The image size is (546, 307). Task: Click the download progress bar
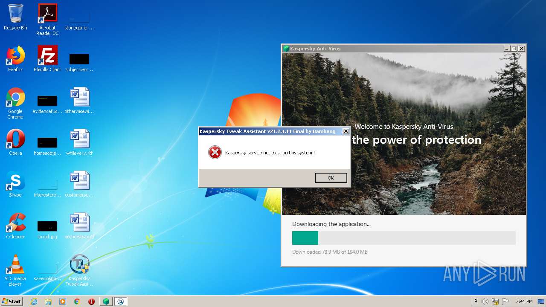click(x=404, y=237)
